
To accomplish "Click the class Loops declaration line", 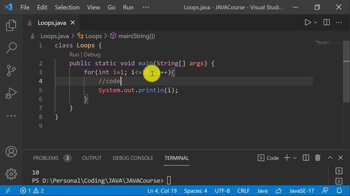I will tap(78, 46).
